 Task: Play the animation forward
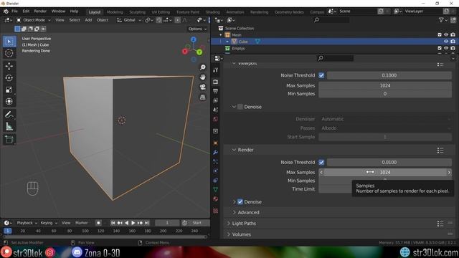pos(133,223)
